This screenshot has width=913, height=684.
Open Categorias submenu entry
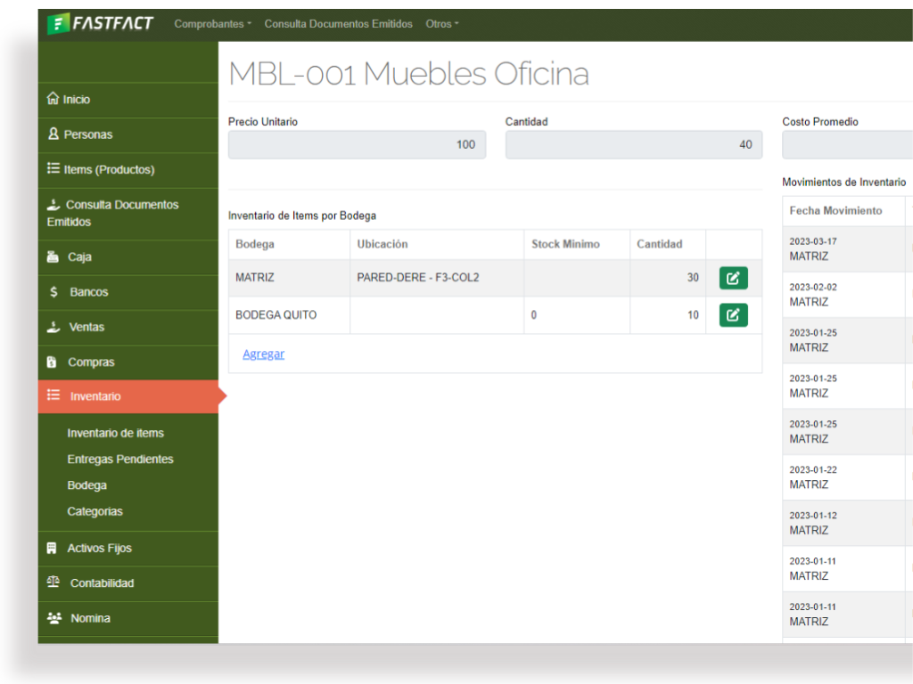pos(95,511)
